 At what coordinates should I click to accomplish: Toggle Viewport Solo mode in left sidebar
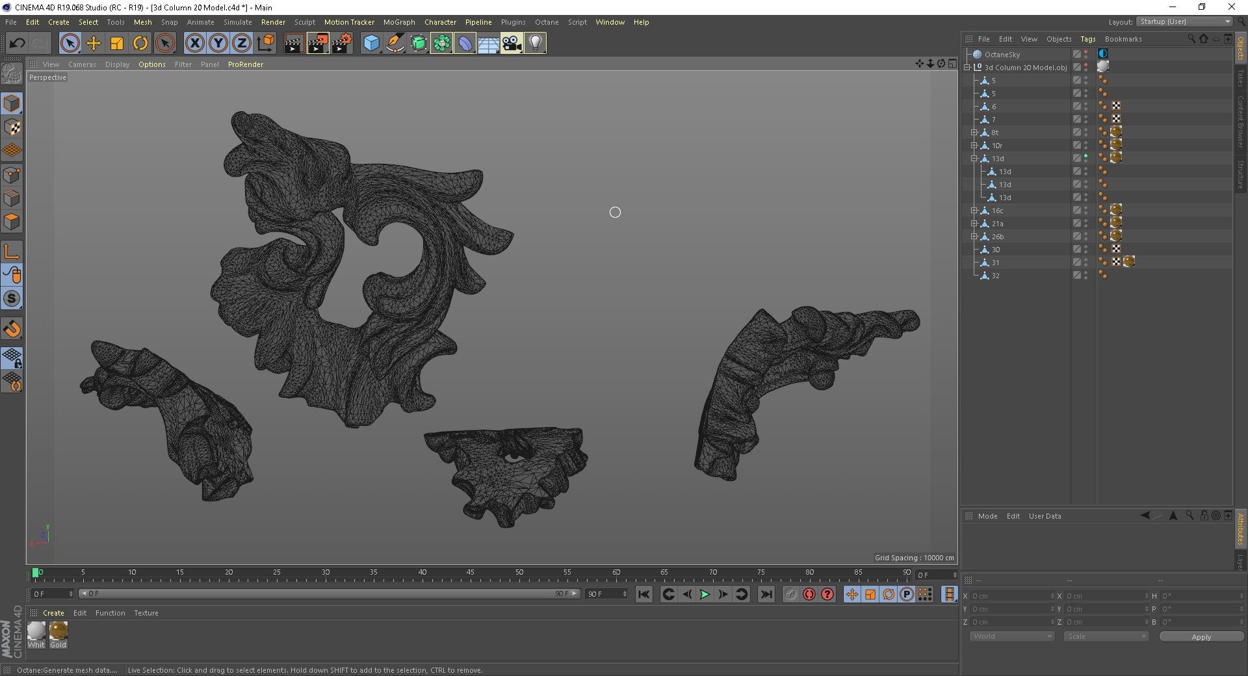pyautogui.click(x=12, y=298)
